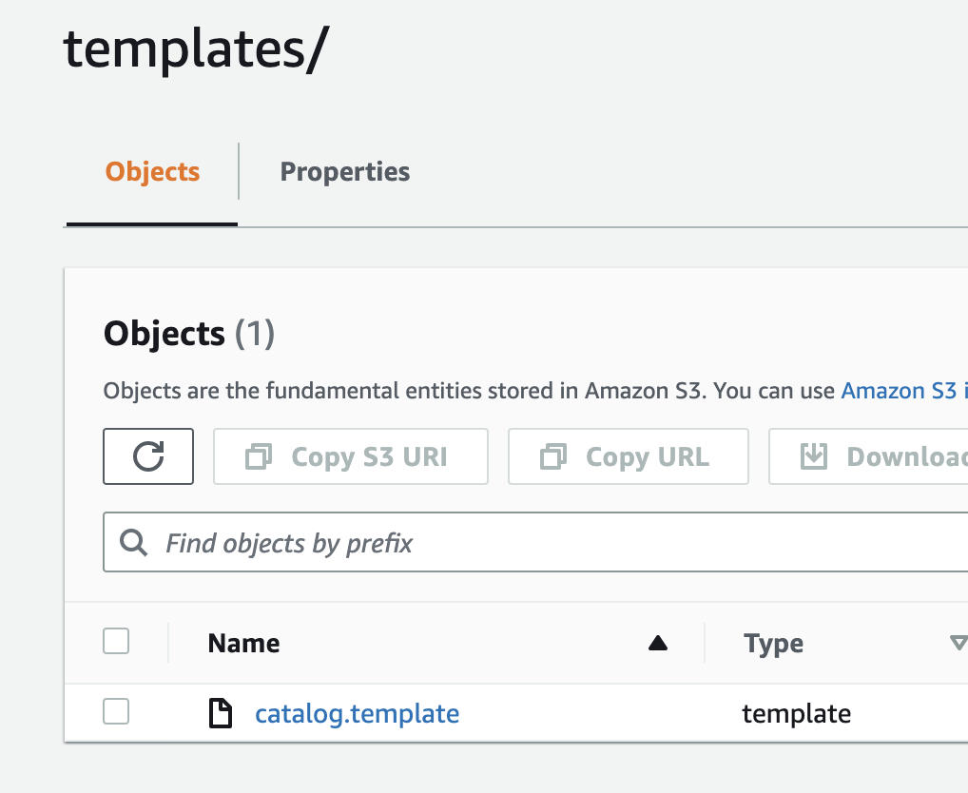Click the sort triangle beside Type column

click(958, 644)
